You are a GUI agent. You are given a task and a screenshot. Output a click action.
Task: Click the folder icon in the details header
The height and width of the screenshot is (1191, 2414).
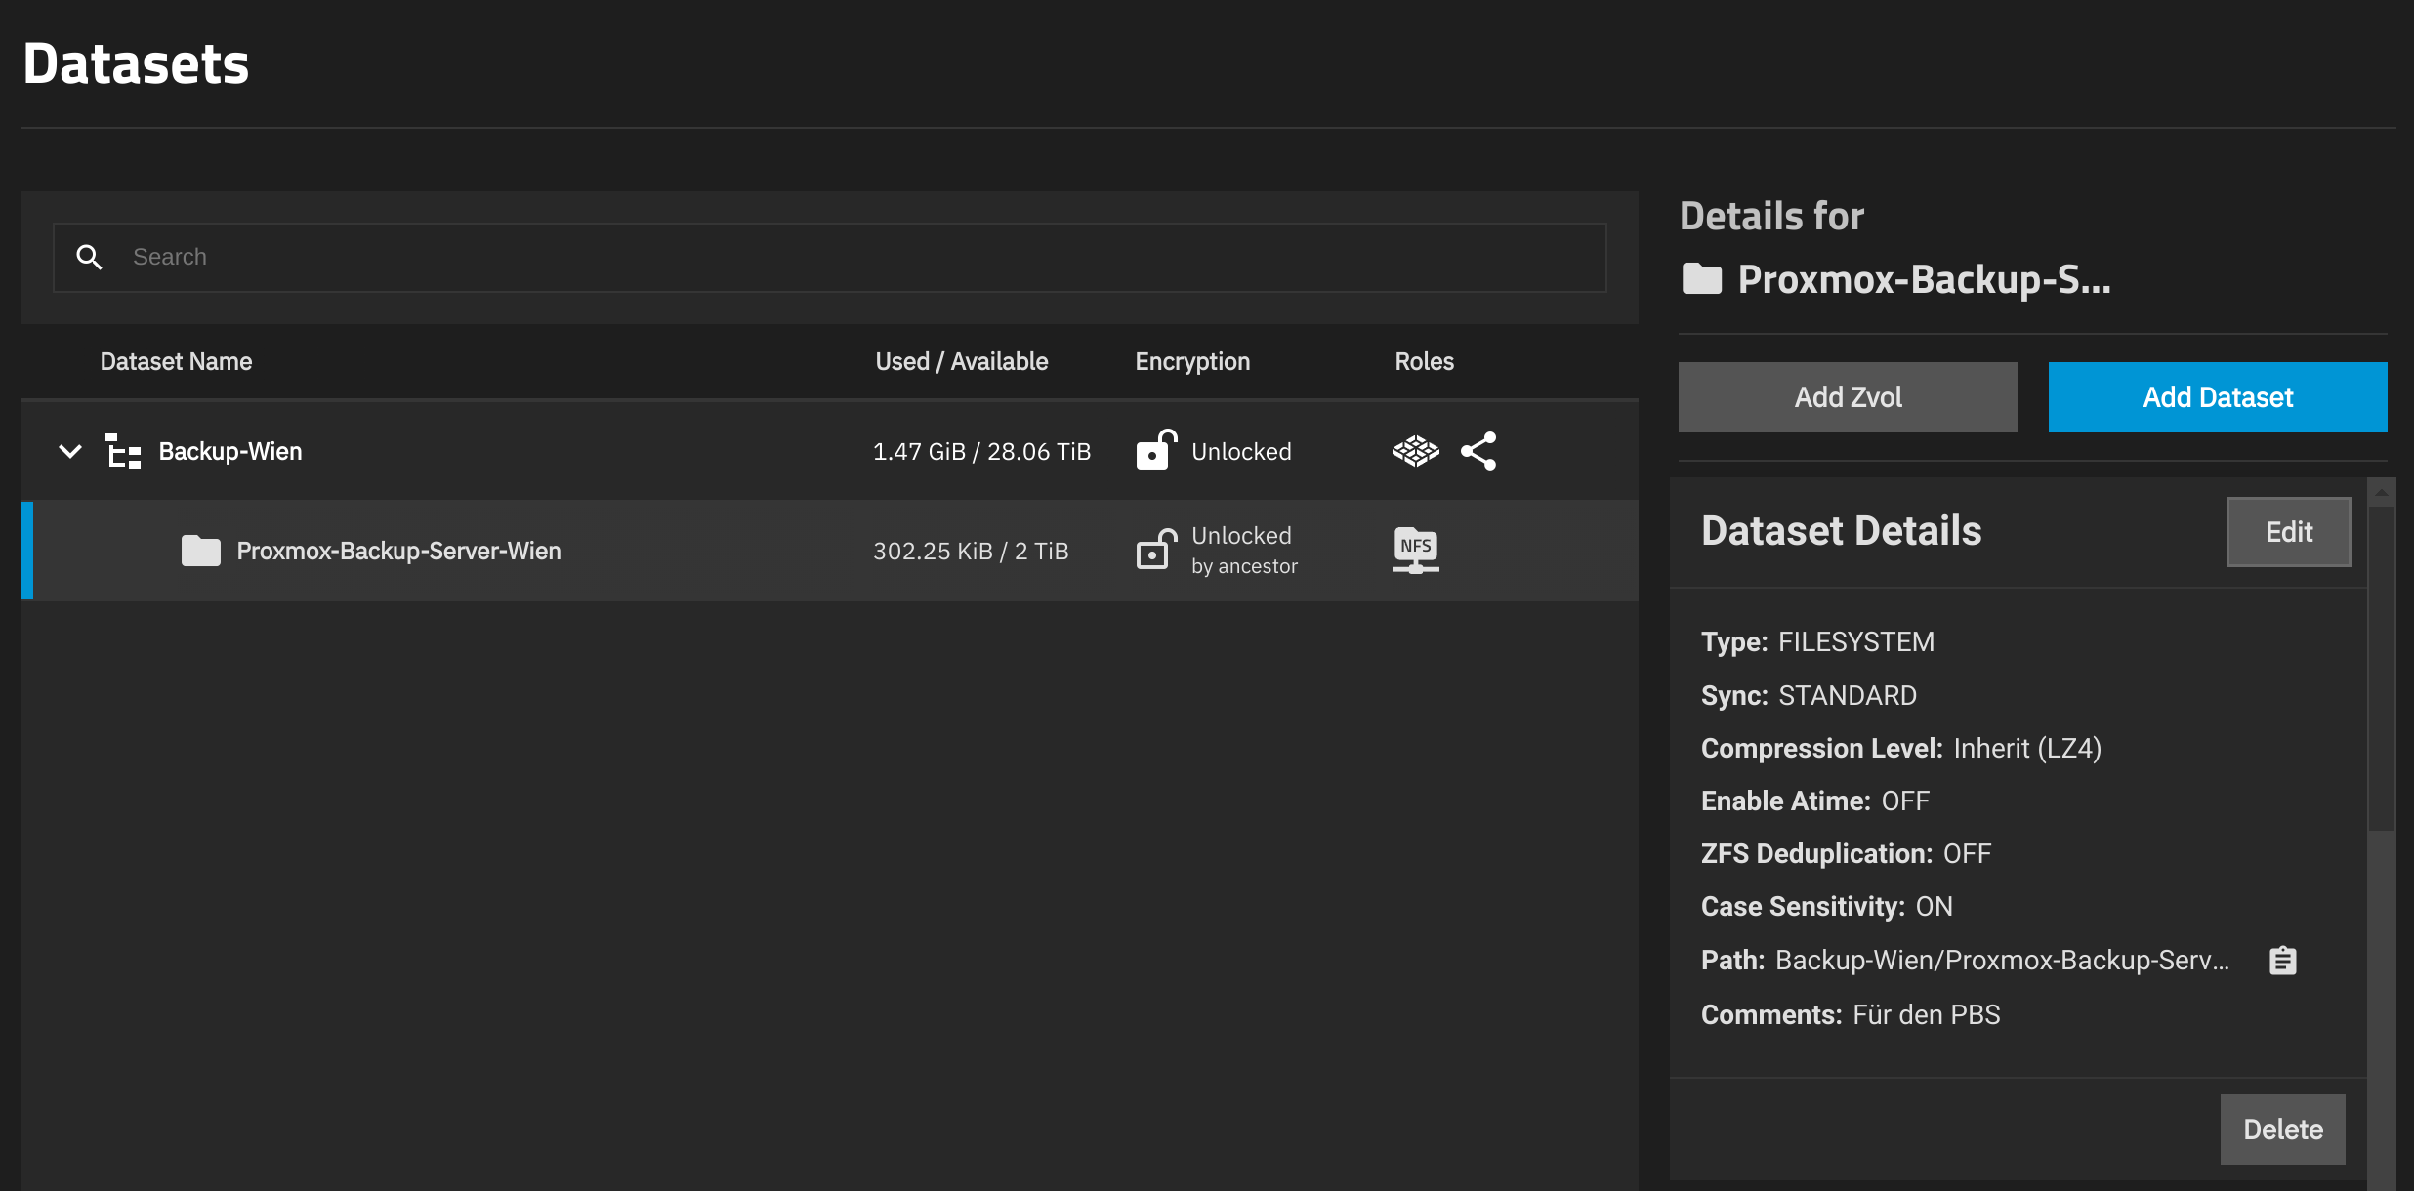[x=1702, y=279]
